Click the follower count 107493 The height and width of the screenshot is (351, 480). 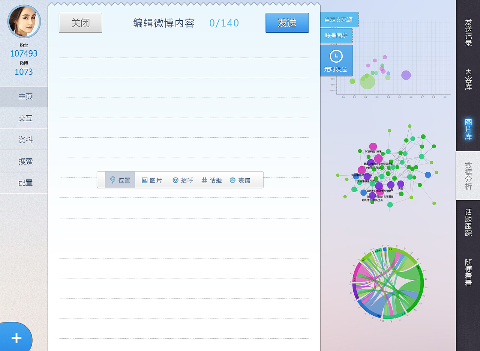(24, 54)
